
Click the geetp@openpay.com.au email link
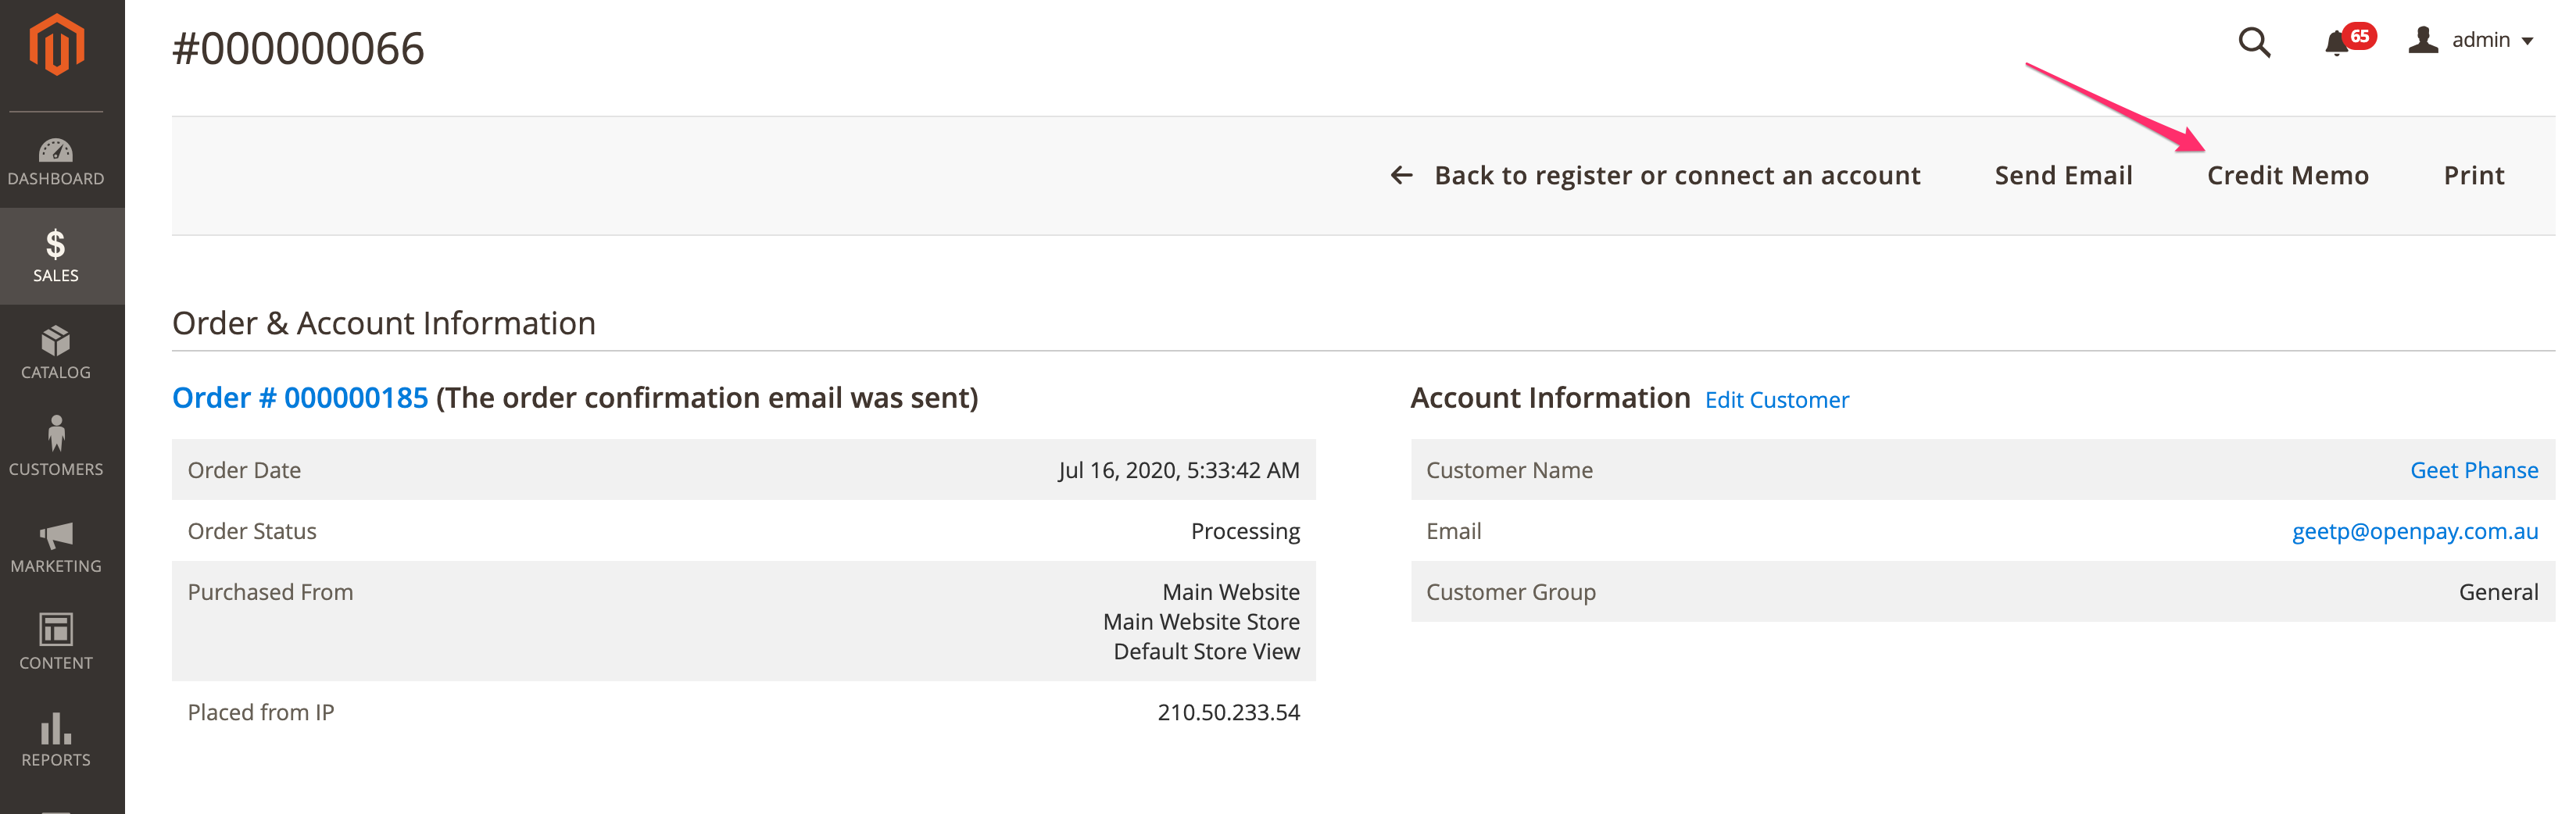point(2414,531)
